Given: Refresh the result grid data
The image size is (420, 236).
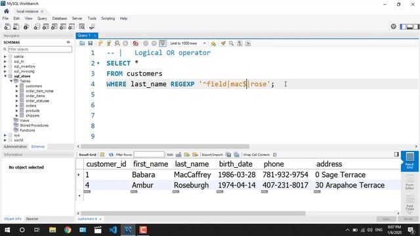Looking at the screenshot, I should click(111, 155).
